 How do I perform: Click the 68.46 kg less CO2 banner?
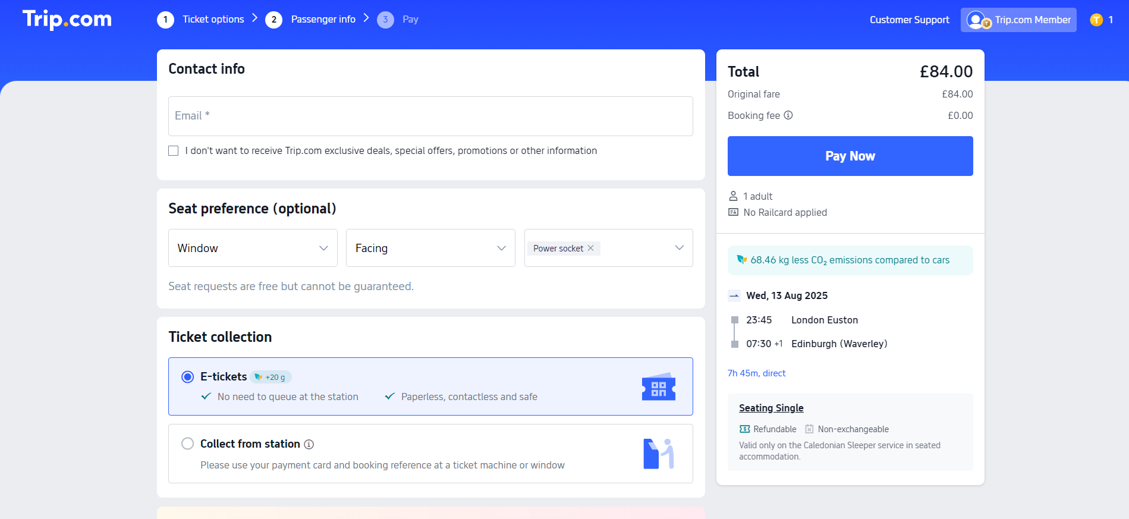pyautogui.click(x=850, y=260)
